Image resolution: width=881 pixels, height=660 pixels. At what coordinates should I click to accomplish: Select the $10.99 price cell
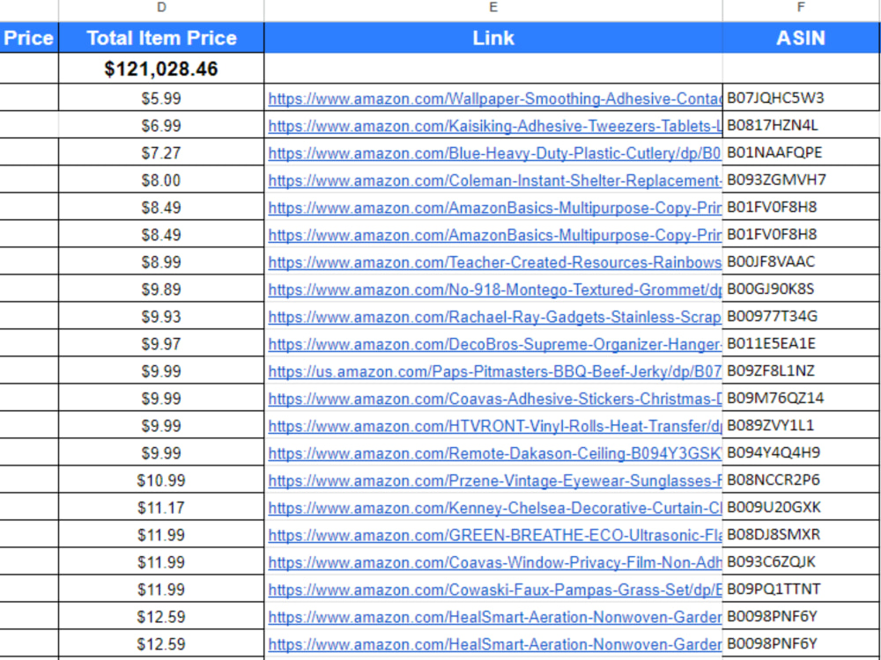pos(161,481)
